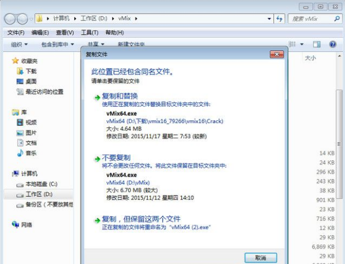Close the 复制文件 dialog with red X
This screenshot has width=345, height=264.
pyautogui.click(x=277, y=54)
